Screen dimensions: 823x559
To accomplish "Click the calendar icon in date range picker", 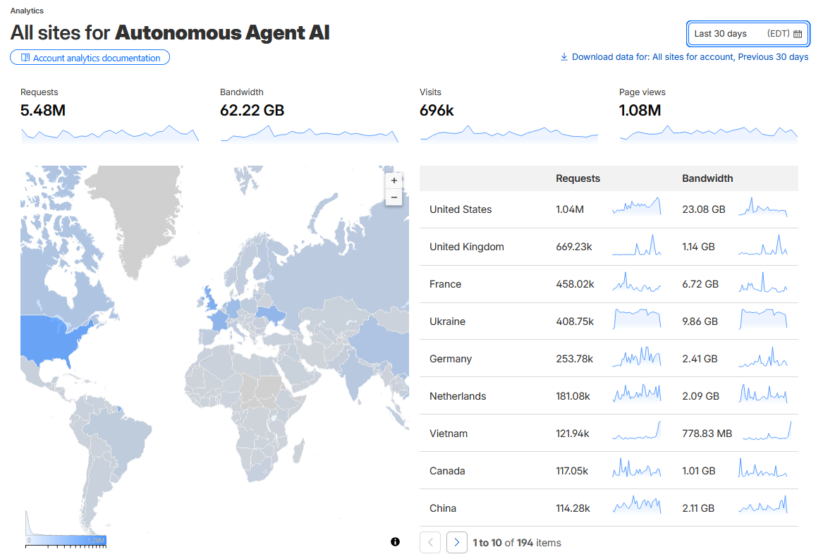I will point(798,34).
